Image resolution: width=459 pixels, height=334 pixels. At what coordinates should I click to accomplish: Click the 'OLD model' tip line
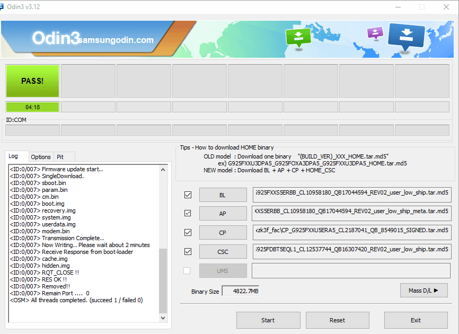pos(296,156)
